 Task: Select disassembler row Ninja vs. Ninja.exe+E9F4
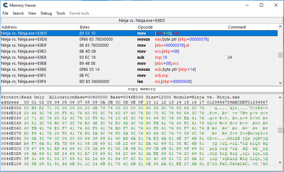(139, 81)
